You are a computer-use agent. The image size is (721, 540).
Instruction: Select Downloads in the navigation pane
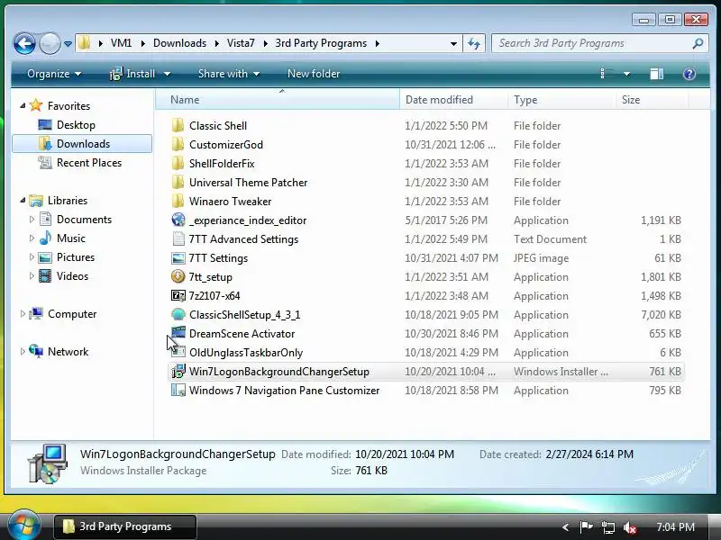[82, 144]
